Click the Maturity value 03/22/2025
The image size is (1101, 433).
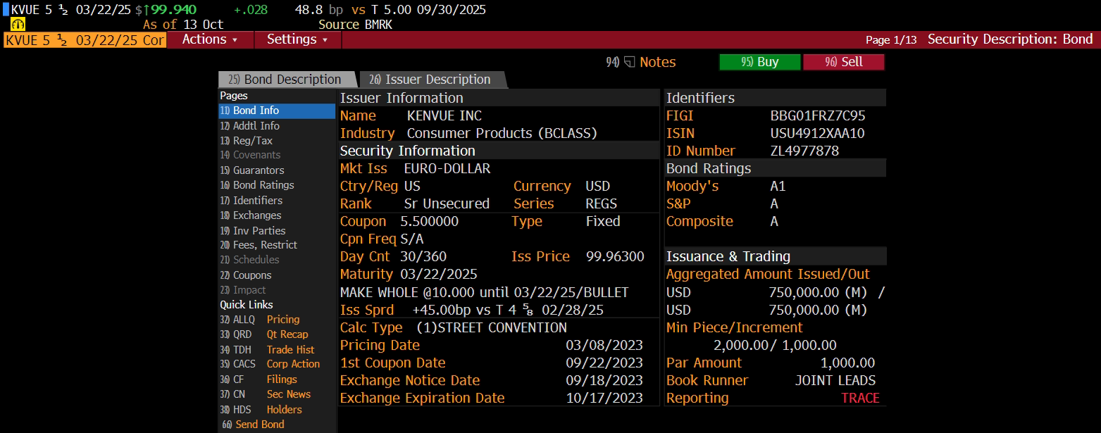439,274
